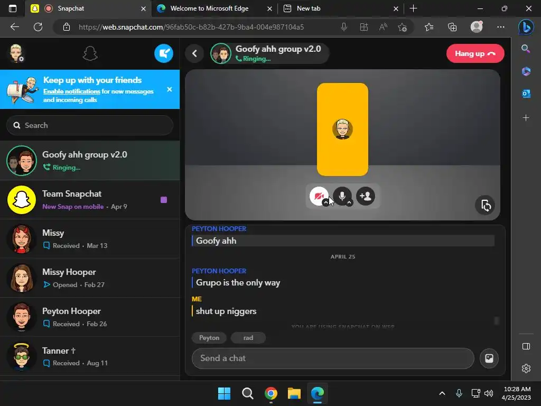Toggle the sidebar visibility icon
541x406 pixels.
[x=526, y=346]
